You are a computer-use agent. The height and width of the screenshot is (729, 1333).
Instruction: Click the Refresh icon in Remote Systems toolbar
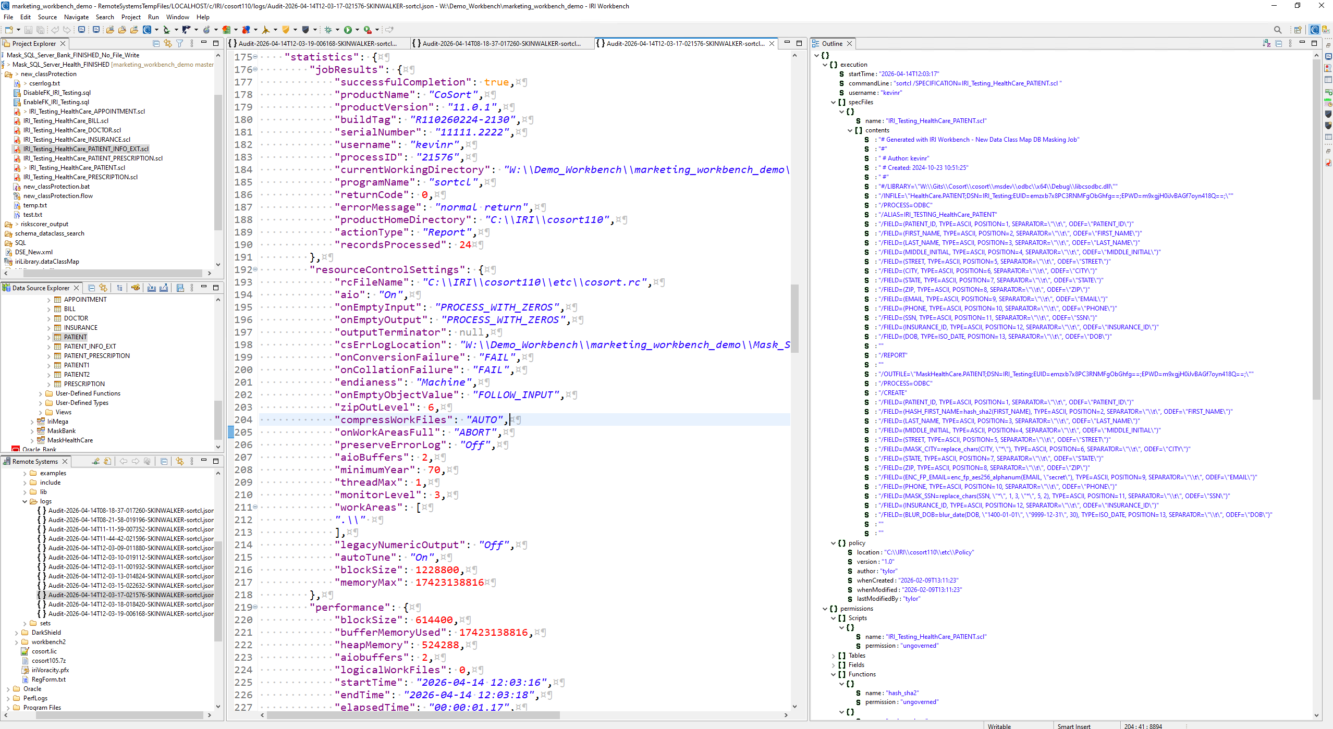107,461
